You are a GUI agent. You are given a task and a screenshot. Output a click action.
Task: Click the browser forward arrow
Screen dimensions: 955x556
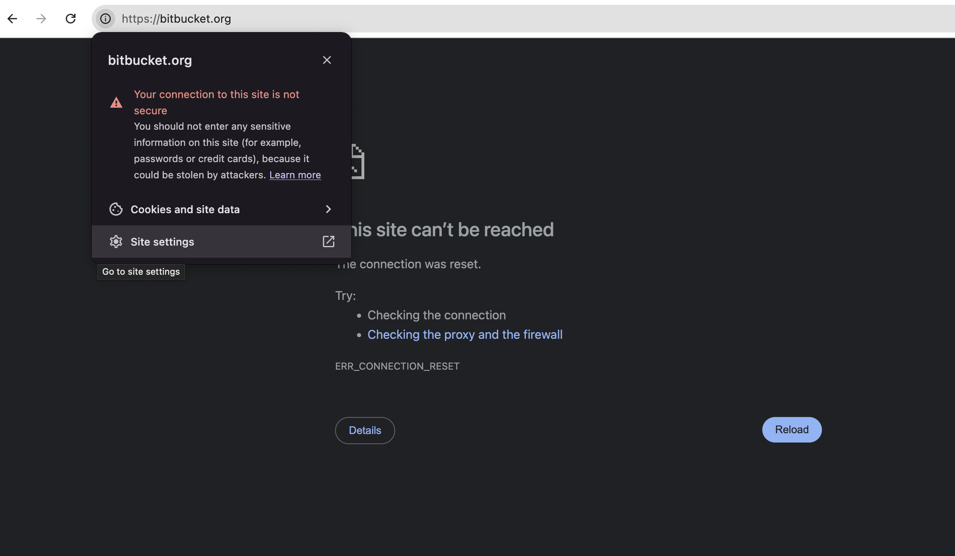[41, 19]
